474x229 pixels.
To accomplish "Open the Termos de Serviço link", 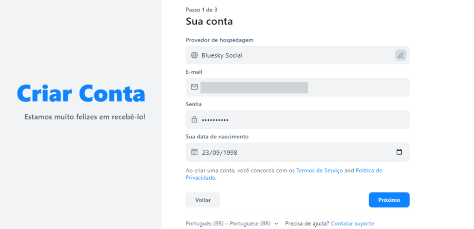I will click(319, 170).
